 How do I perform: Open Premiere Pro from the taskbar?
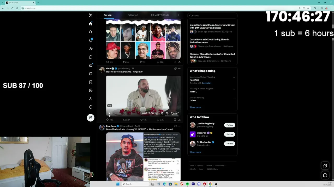193,184
